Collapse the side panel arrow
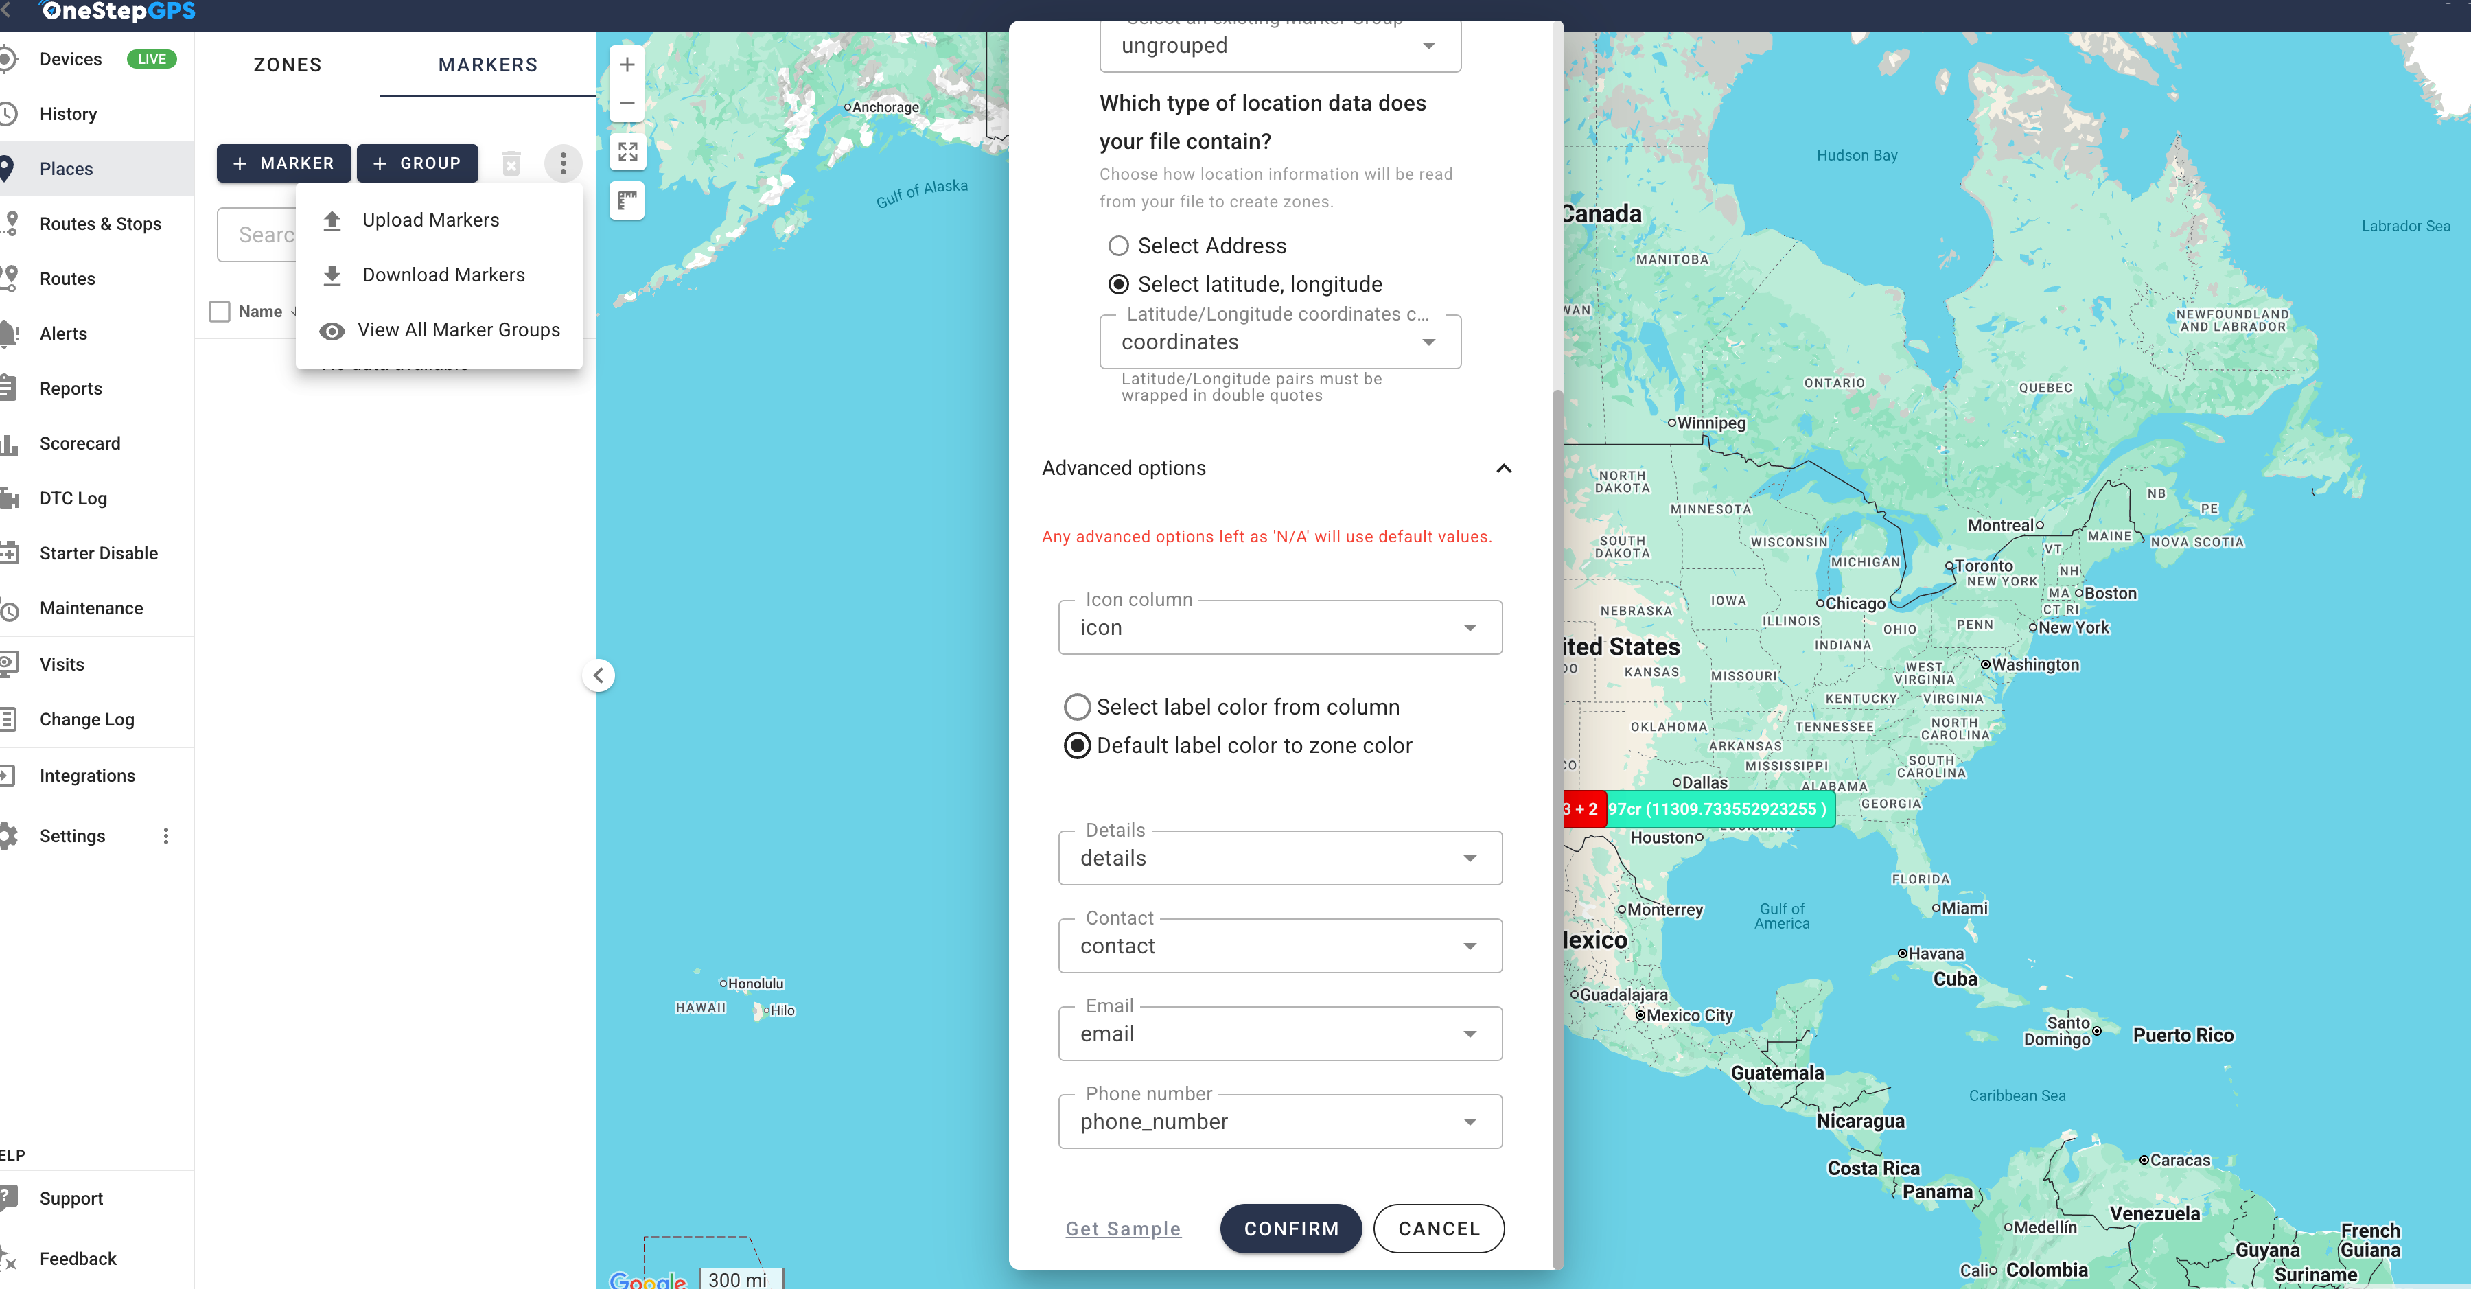The height and width of the screenshot is (1289, 2471). (599, 675)
